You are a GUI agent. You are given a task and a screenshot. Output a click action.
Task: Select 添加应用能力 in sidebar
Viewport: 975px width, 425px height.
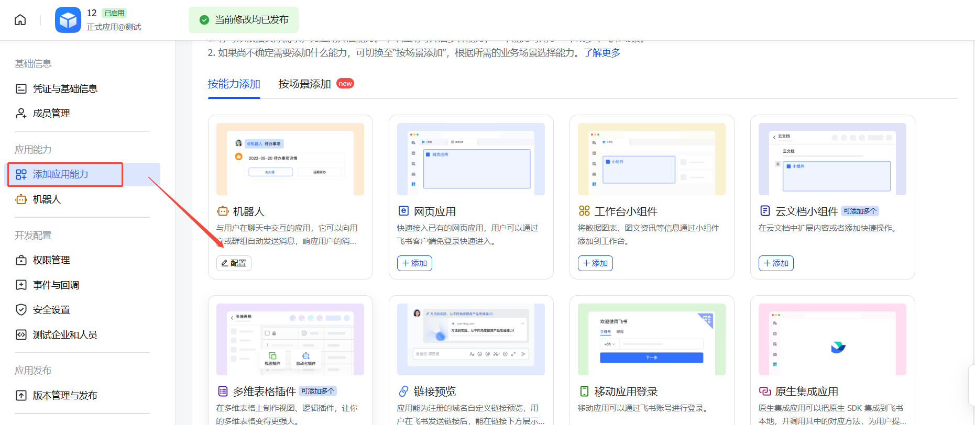coord(82,174)
